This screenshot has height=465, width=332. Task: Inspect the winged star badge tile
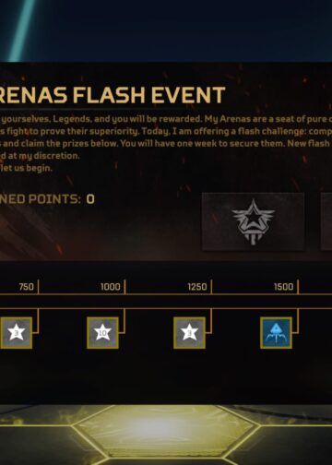click(253, 221)
